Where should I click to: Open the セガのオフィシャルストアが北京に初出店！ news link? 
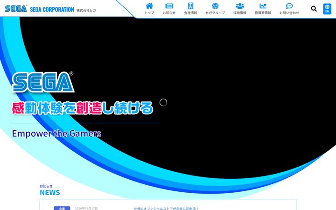tap(166, 208)
